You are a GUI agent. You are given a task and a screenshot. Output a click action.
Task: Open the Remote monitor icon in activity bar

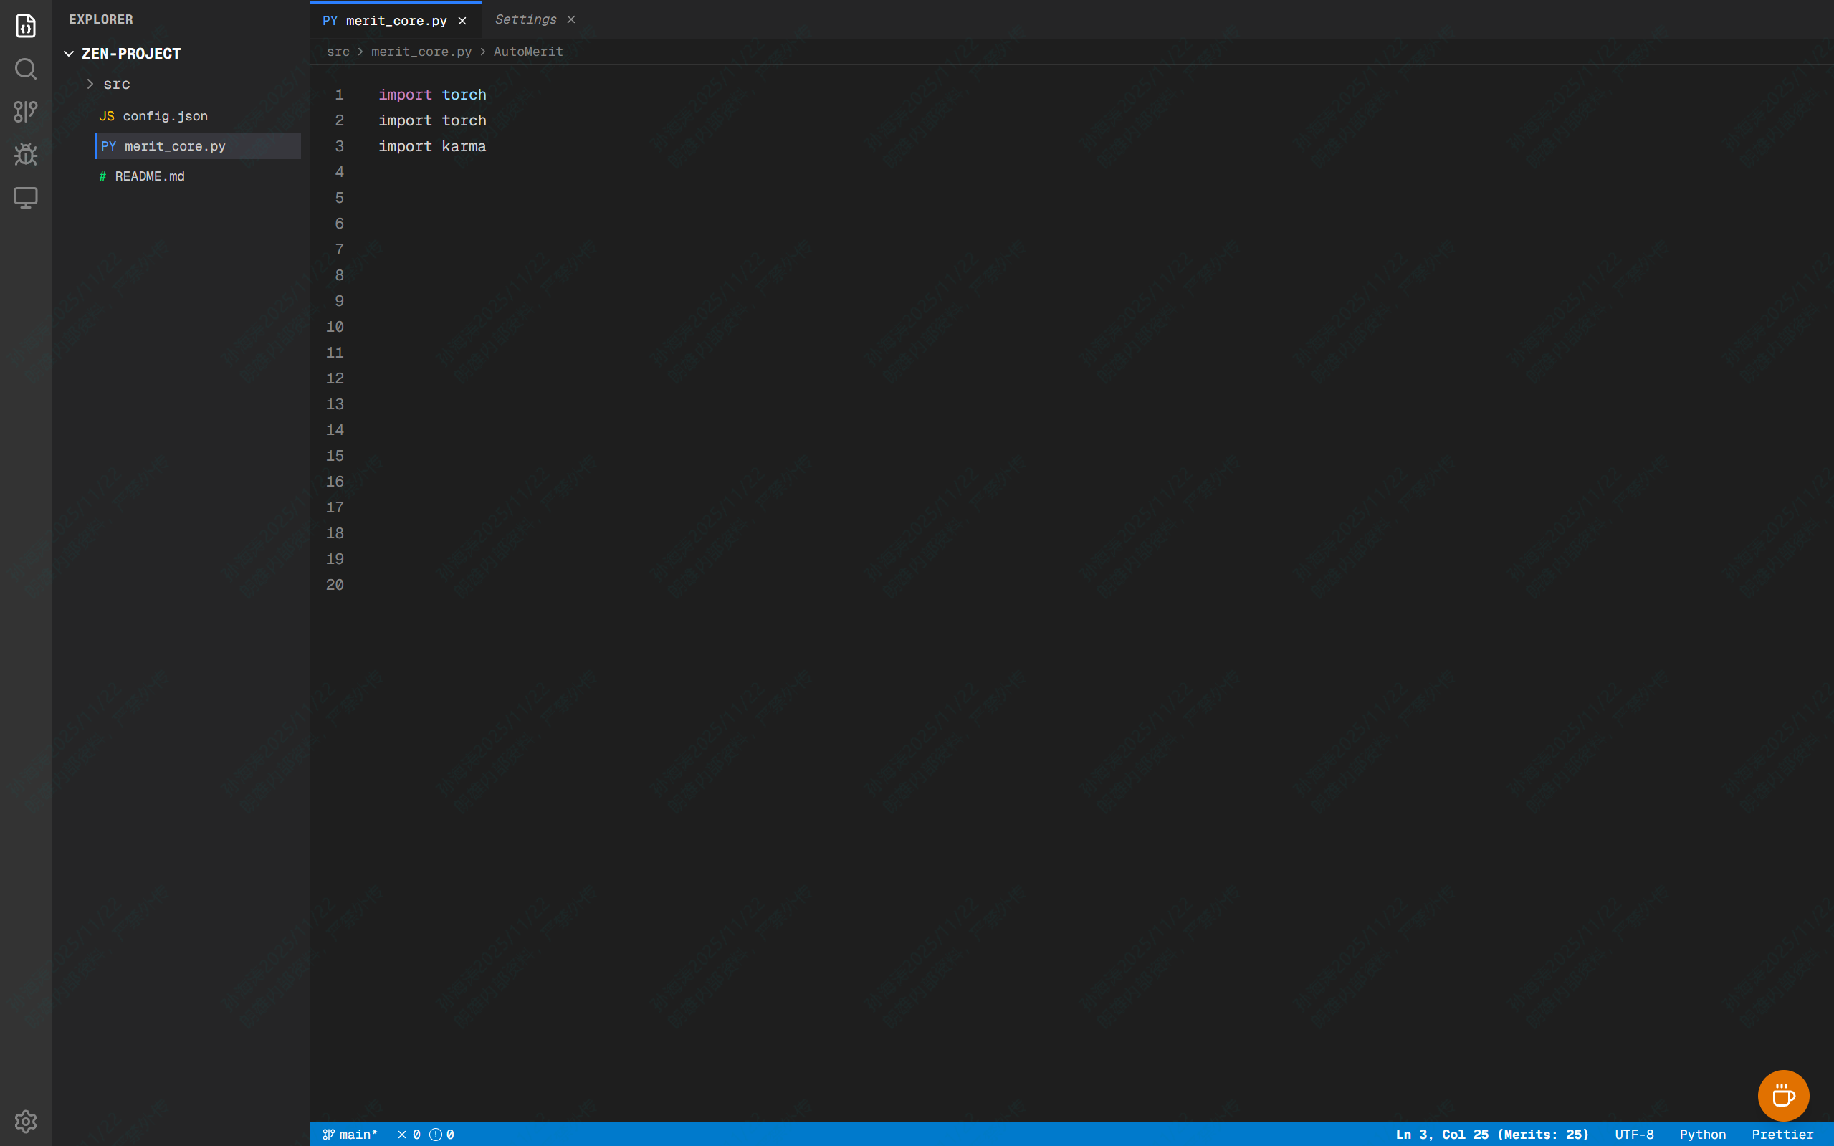(26, 198)
